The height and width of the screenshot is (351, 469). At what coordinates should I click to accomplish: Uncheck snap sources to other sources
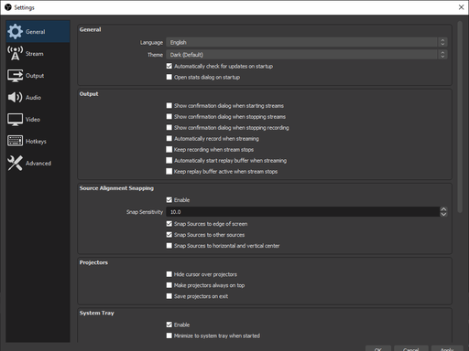[x=169, y=235]
